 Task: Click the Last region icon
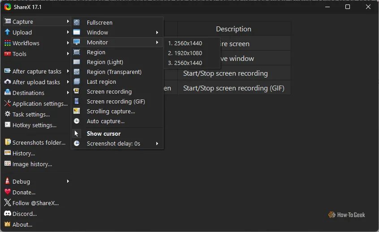click(x=77, y=82)
